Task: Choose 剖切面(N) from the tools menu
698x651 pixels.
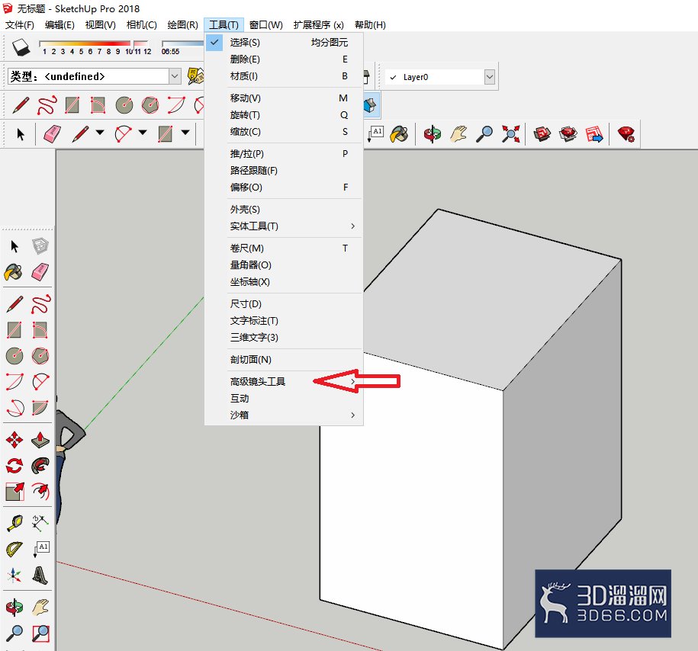Action: (x=284, y=359)
